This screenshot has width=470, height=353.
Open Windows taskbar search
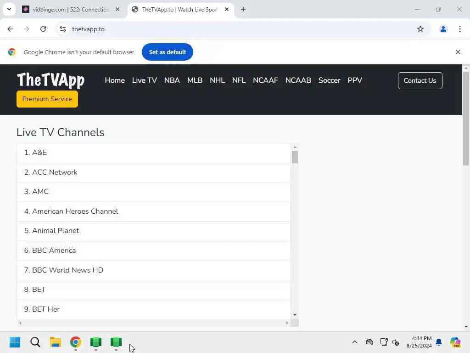pos(35,342)
